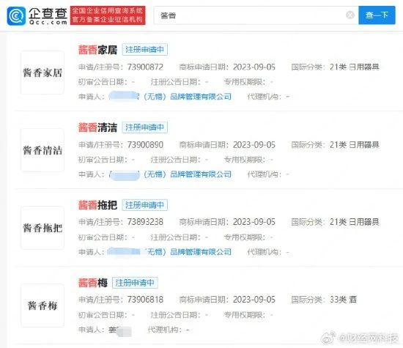The height and width of the screenshot is (348, 403).
Task: Click the registration number 73900872
Action: click(x=145, y=67)
